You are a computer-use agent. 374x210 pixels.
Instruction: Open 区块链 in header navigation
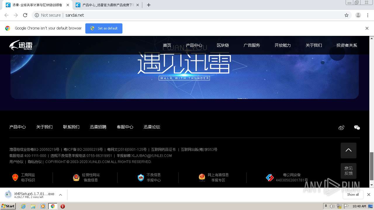(x=223, y=45)
